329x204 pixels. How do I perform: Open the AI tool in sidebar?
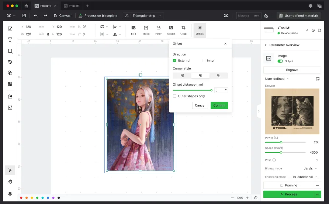tap(10, 108)
